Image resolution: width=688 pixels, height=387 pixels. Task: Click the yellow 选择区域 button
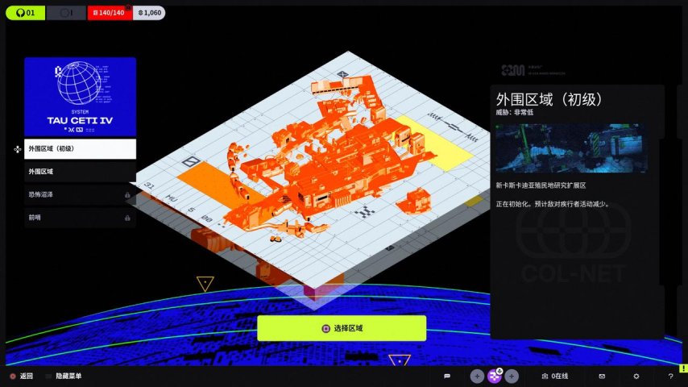coord(342,328)
